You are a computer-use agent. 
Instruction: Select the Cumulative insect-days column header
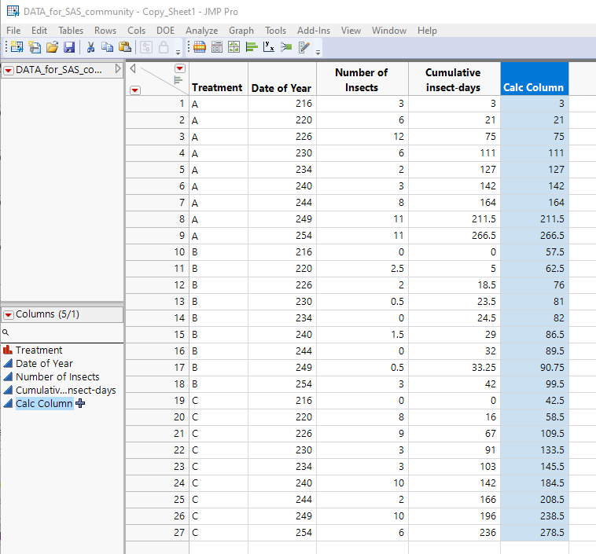[453, 79]
